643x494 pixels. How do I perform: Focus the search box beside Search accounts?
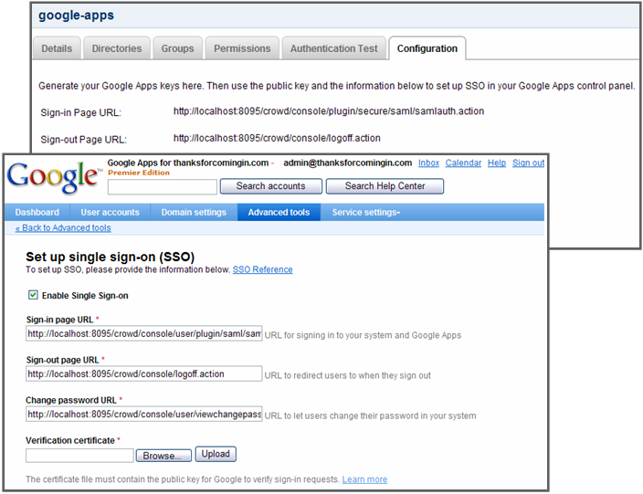pos(163,187)
